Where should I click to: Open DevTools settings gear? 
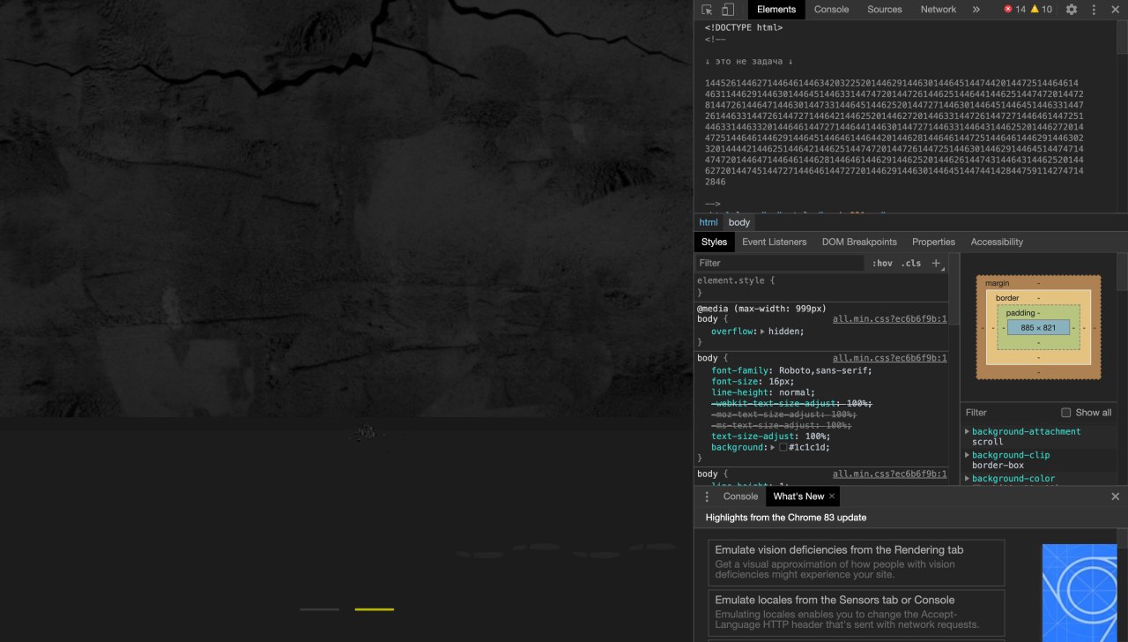(1072, 10)
